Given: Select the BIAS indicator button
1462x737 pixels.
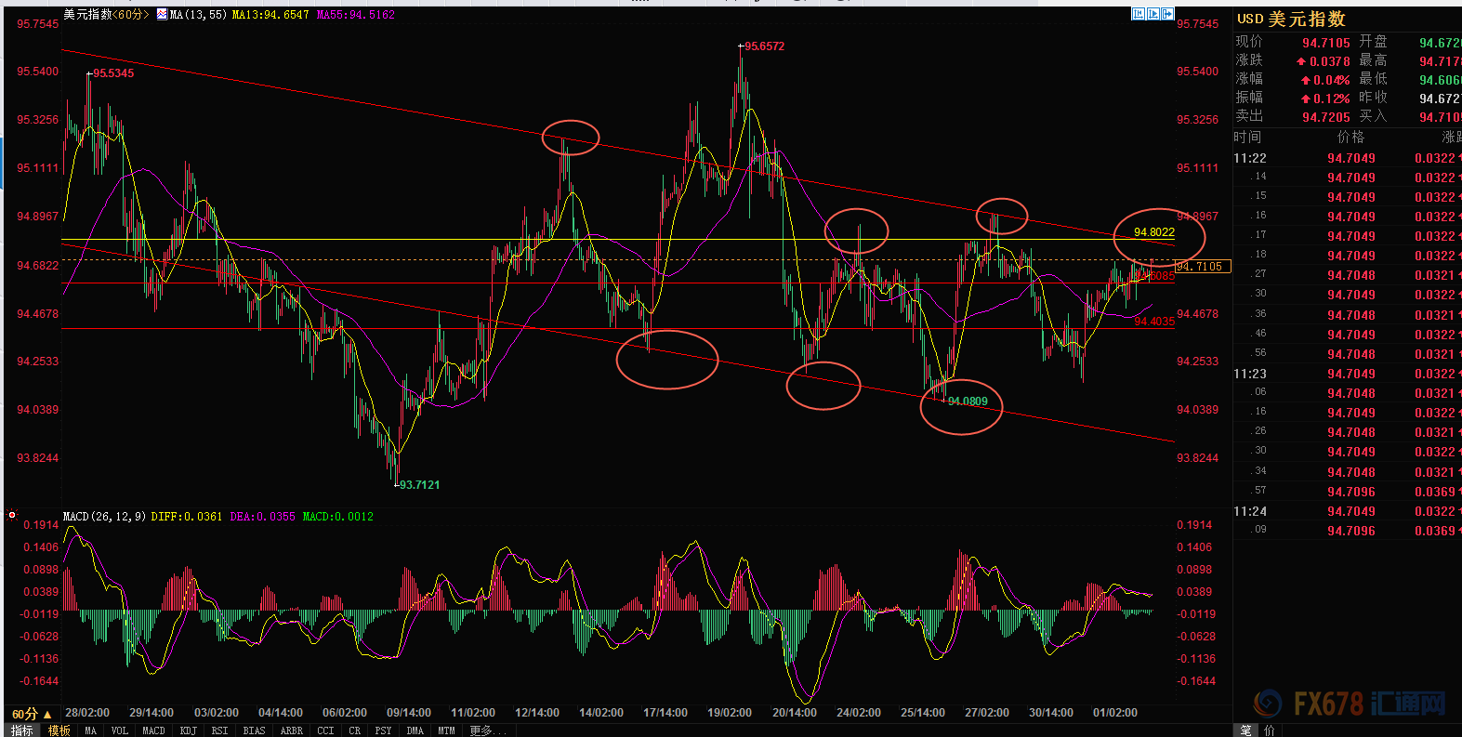Looking at the screenshot, I should point(254,730).
